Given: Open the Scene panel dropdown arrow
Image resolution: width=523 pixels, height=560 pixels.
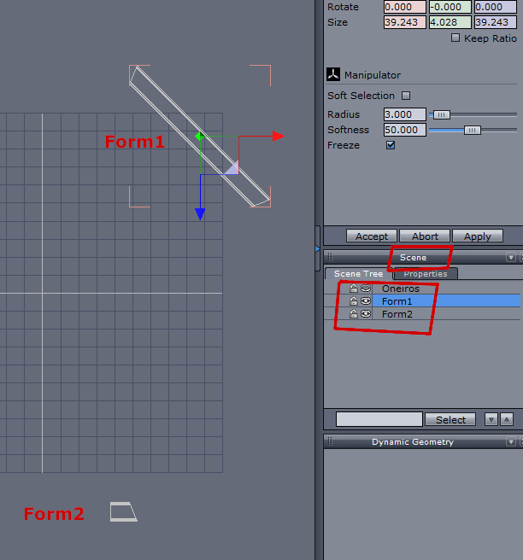Looking at the screenshot, I should tap(511, 257).
